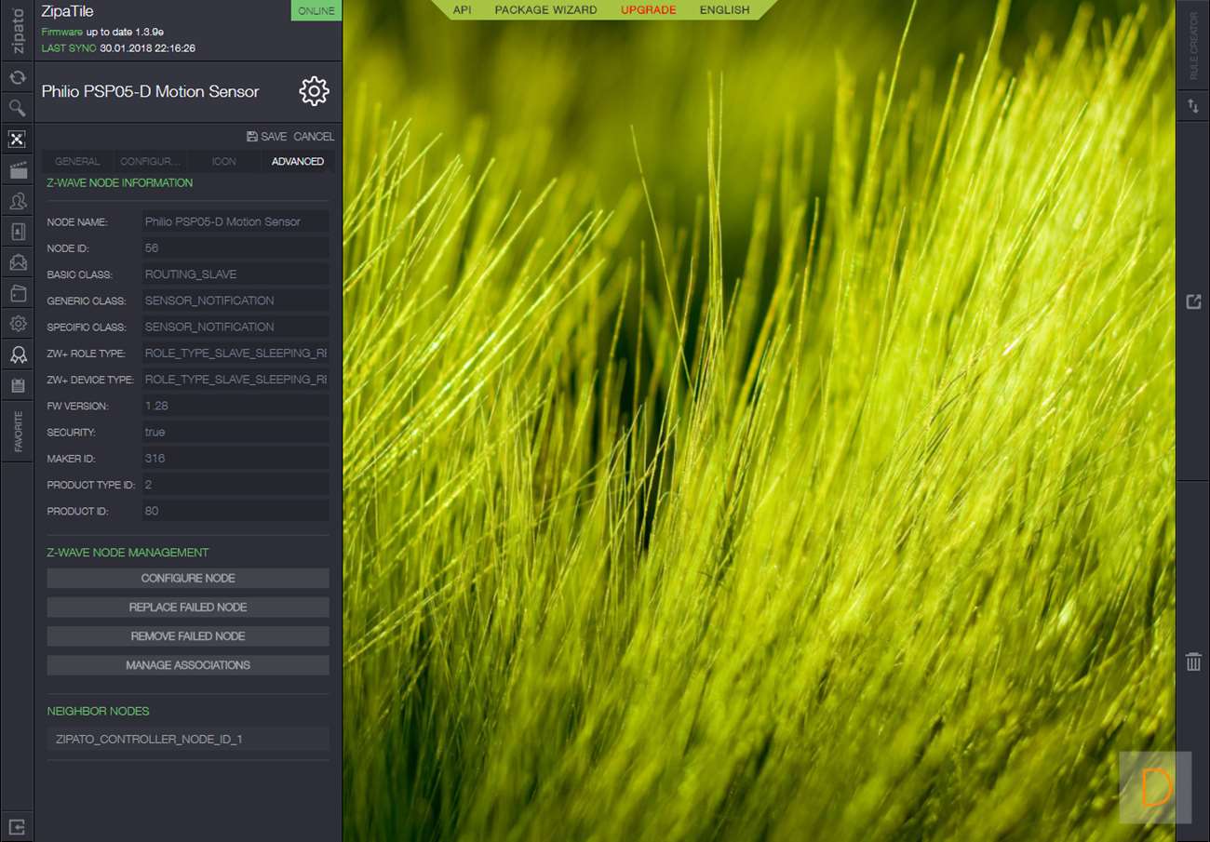Open the wallet icon in sidebar
Image resolution: width=1210 pixels, height=842 pixels.
(x=17, y=293)
